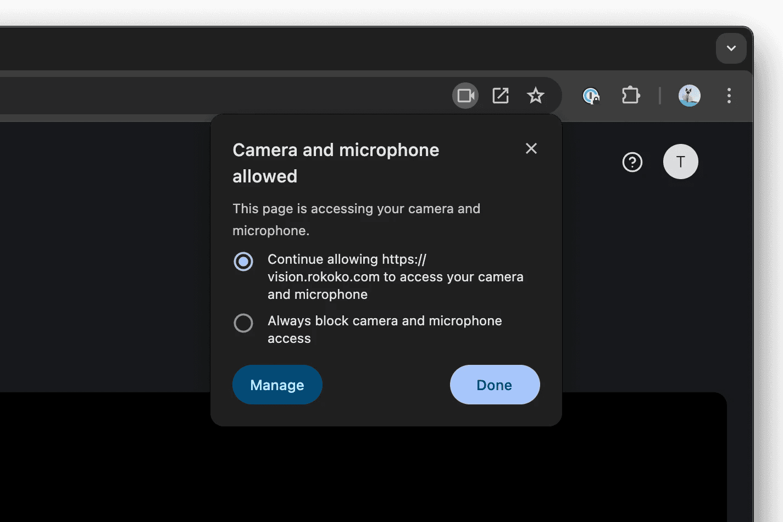Open the password manager extension icon
The image size is (783, 522).
click(x=591, y=96)
